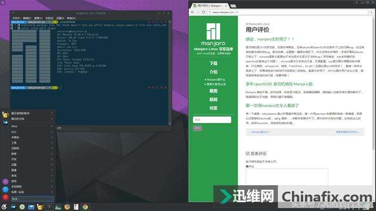Screen dimensions: 376x211
Task: Click the purple round icon in launcher sidebar
Action: tap(5, 182)
